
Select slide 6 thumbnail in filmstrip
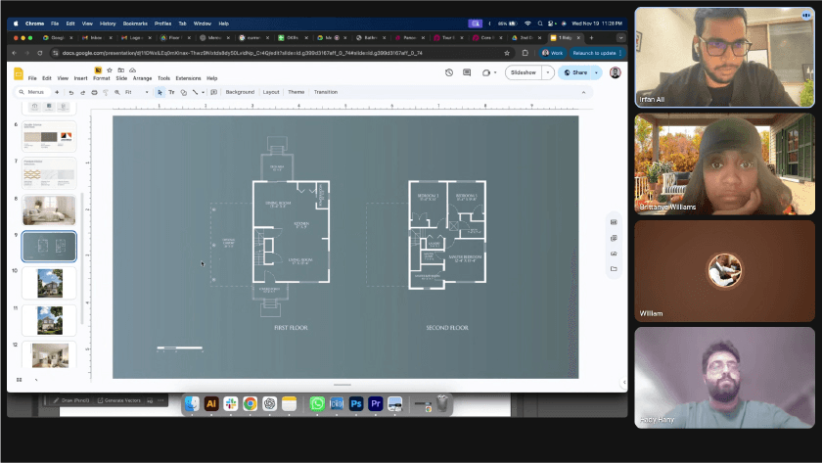pos(49,136)
